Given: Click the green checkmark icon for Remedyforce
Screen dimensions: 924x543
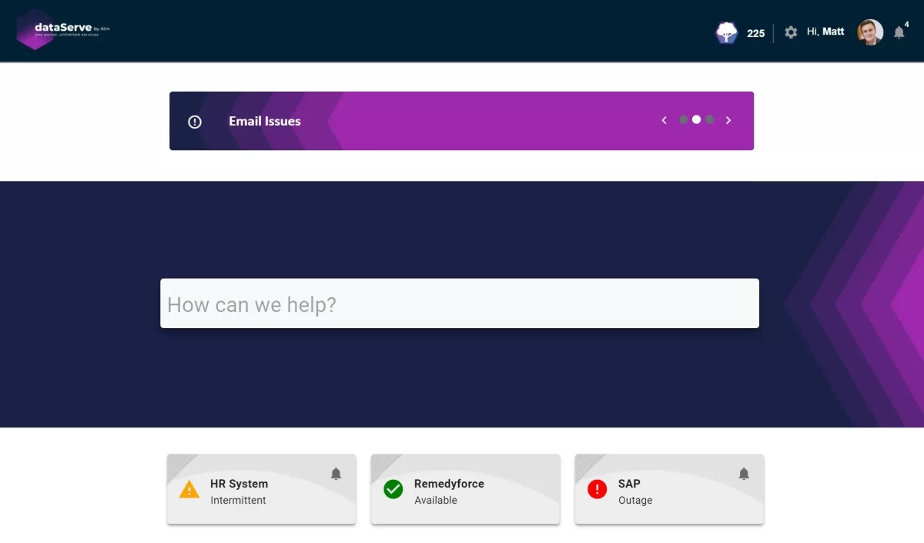Looking at the screenshot, I should click(393, 489).
